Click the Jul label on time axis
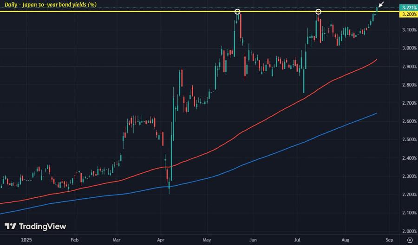418x245 pixels. point(297,240)
